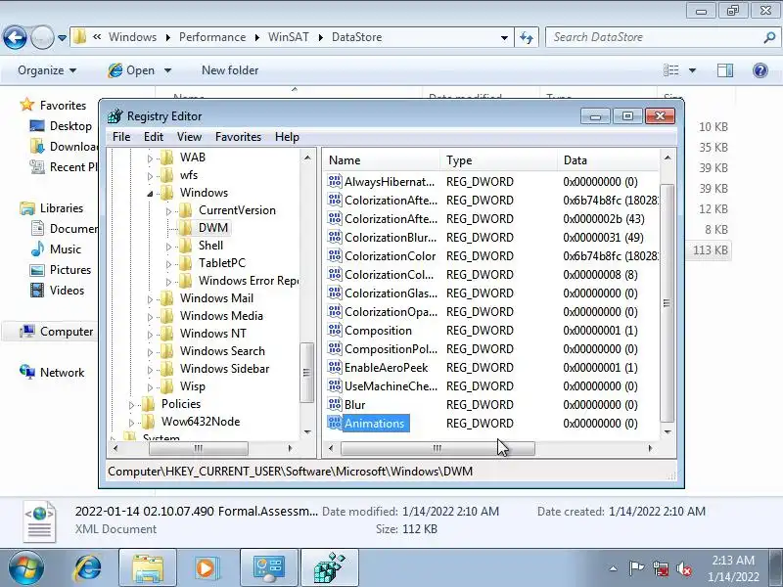Show hidden tray icons arrow
The image size is (783, 587).
pos(614,568)
